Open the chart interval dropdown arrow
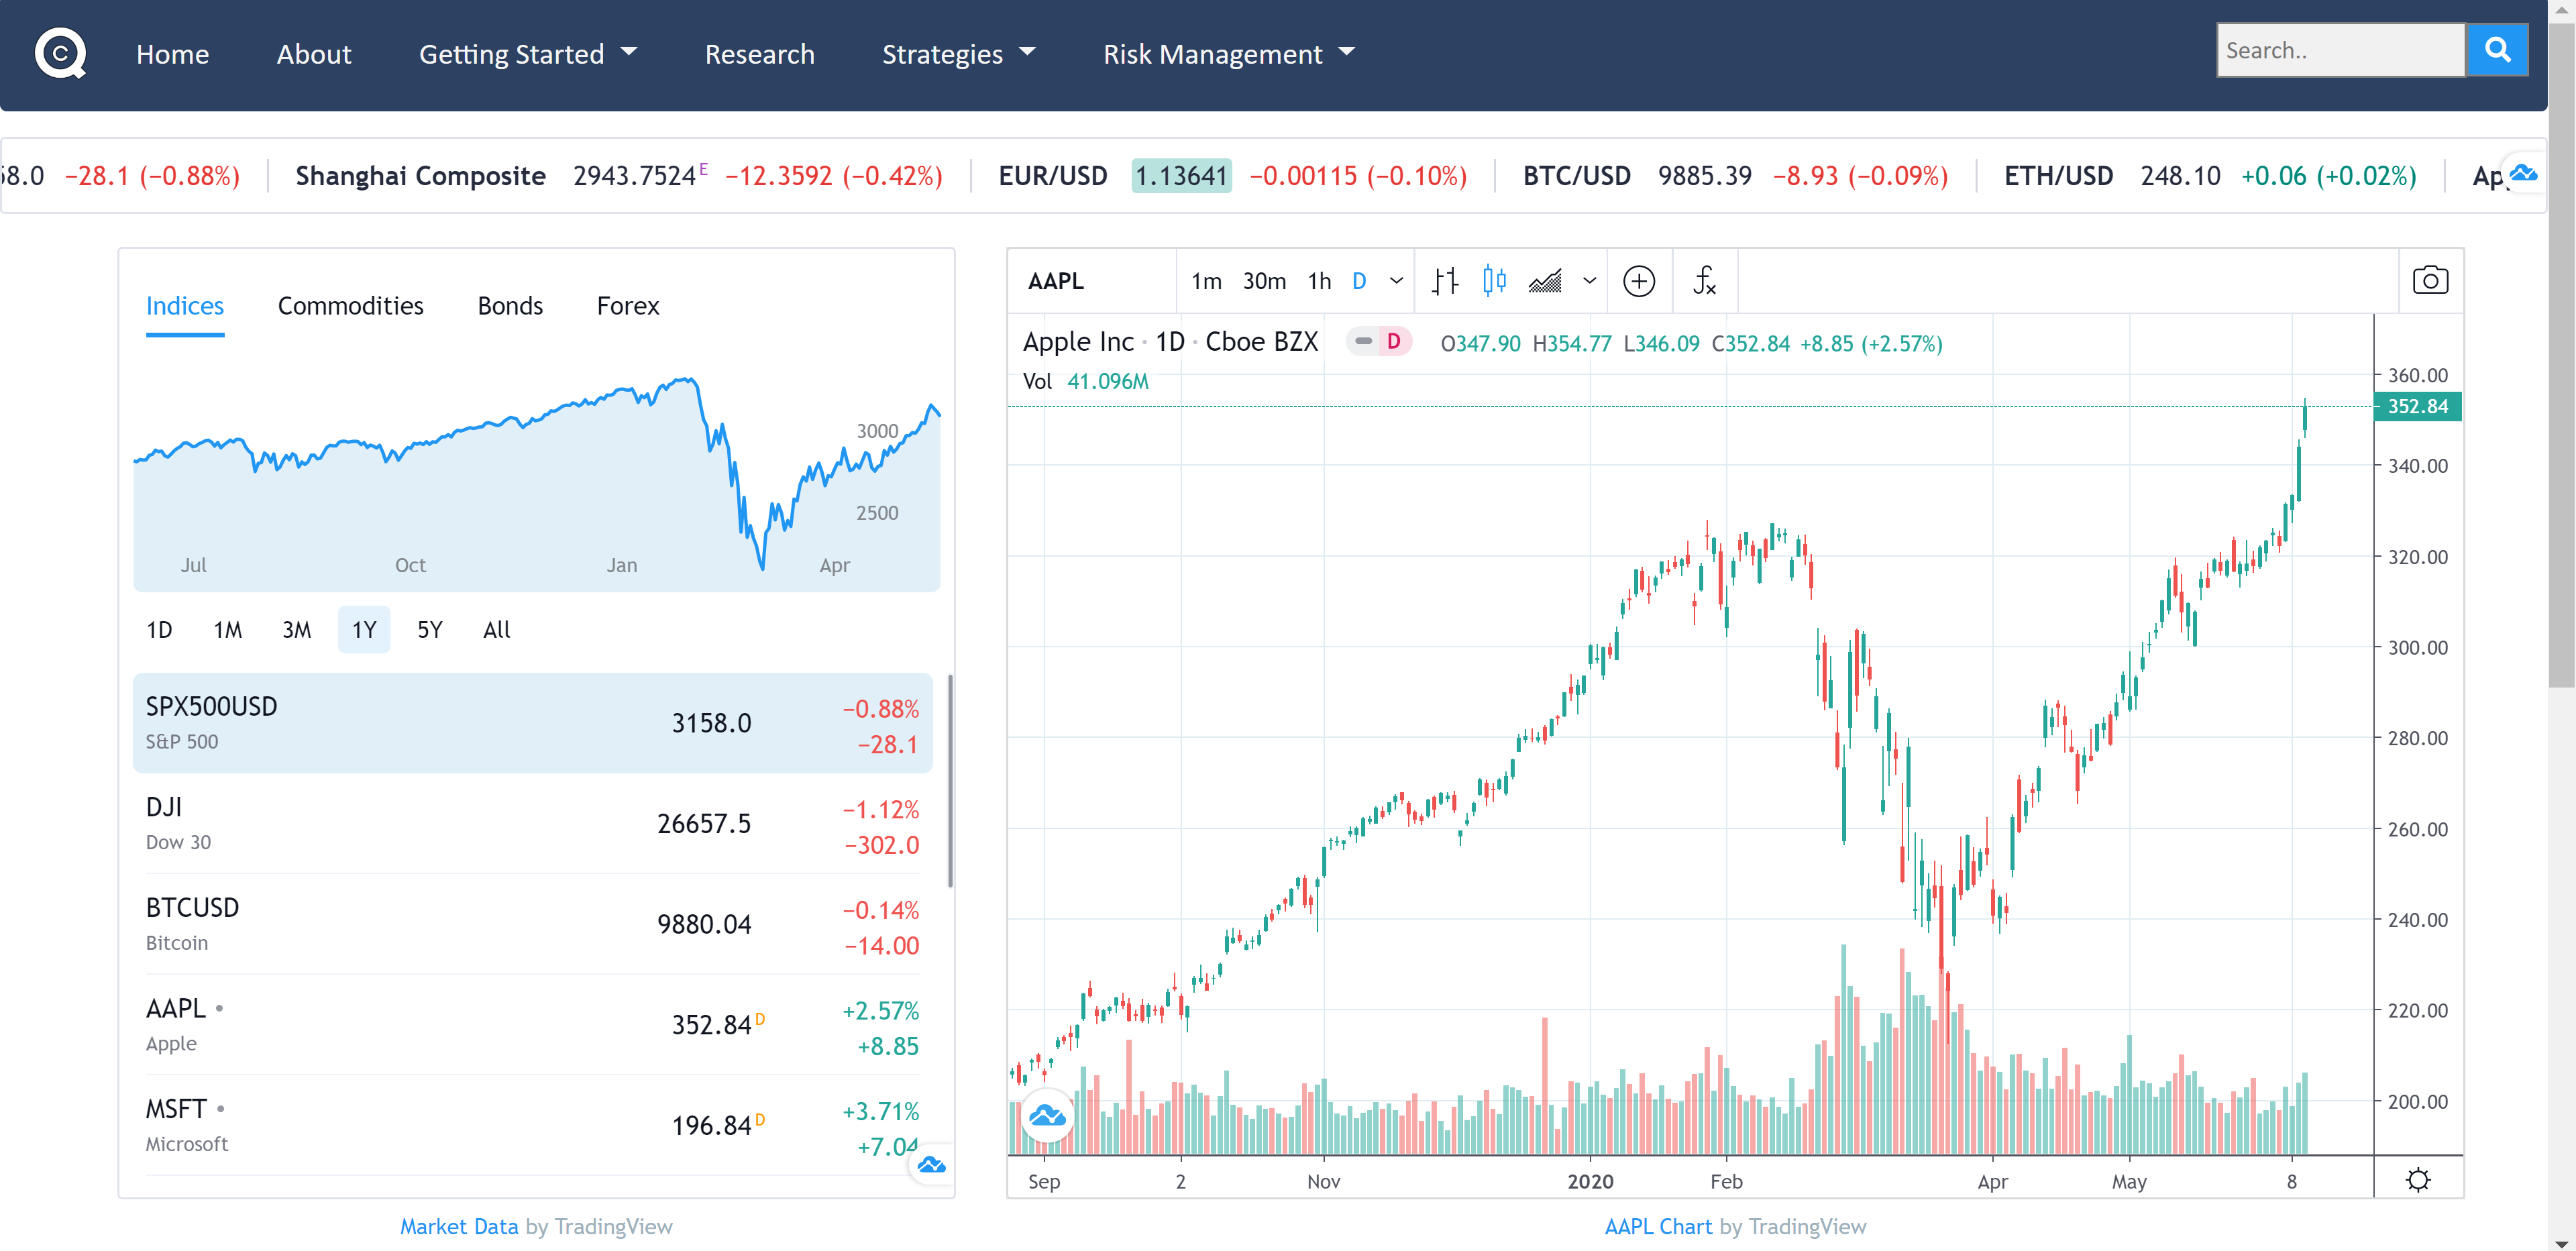2576x1251 pixels. 1396,281
